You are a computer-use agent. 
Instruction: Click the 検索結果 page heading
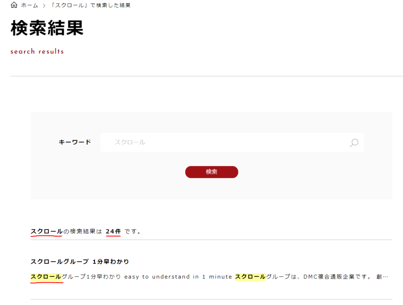click(x=47, y=28)
